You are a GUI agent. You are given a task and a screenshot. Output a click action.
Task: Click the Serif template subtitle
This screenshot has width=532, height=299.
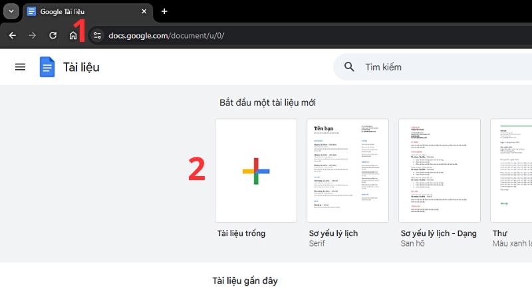pyautogui.click(x=317, y=243)
